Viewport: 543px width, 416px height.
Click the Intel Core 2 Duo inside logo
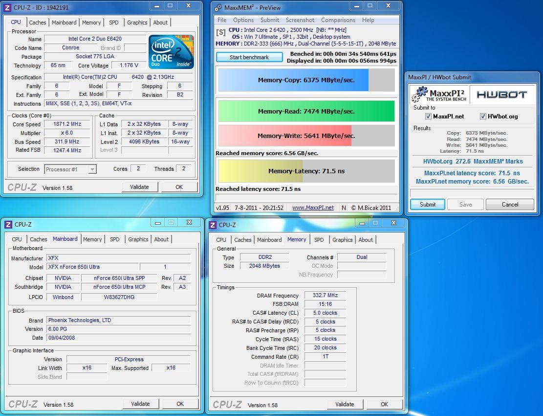pos(171,52)
